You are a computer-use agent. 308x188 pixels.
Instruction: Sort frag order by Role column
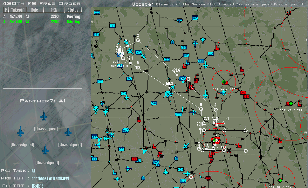[35, 10]
